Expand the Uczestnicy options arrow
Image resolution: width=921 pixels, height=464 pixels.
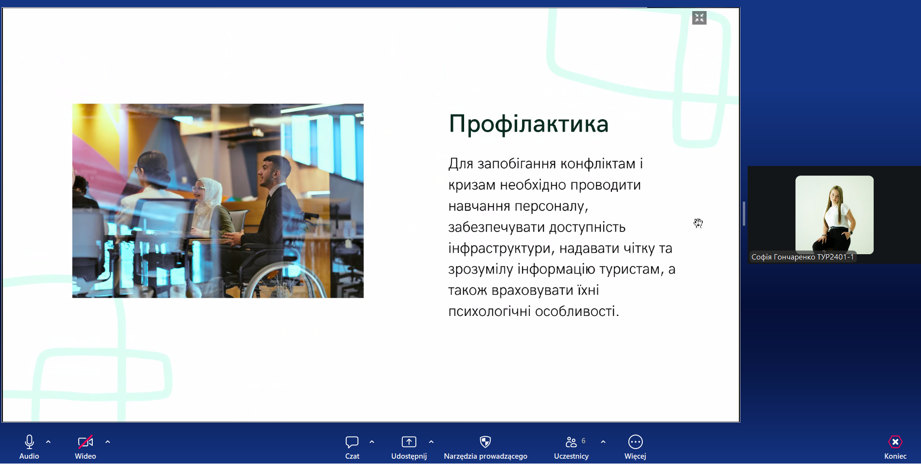tap(603, 442)
